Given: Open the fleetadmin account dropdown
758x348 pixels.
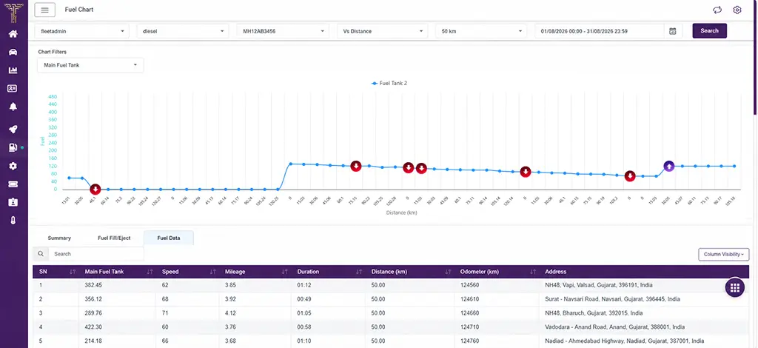Looking at the screenshot, I should pyautogui.click(x=81, y=31).
